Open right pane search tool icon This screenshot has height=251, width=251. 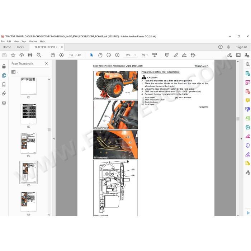[x=248, y=64]
